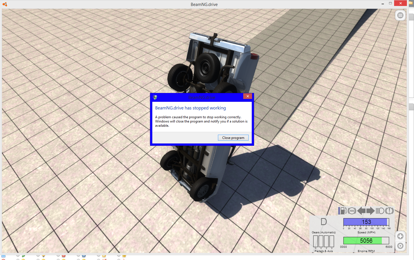Viewport: 414px width, 260px height.
Task: Click the 'Speed (MPH)' label
Action: point(366,232)
